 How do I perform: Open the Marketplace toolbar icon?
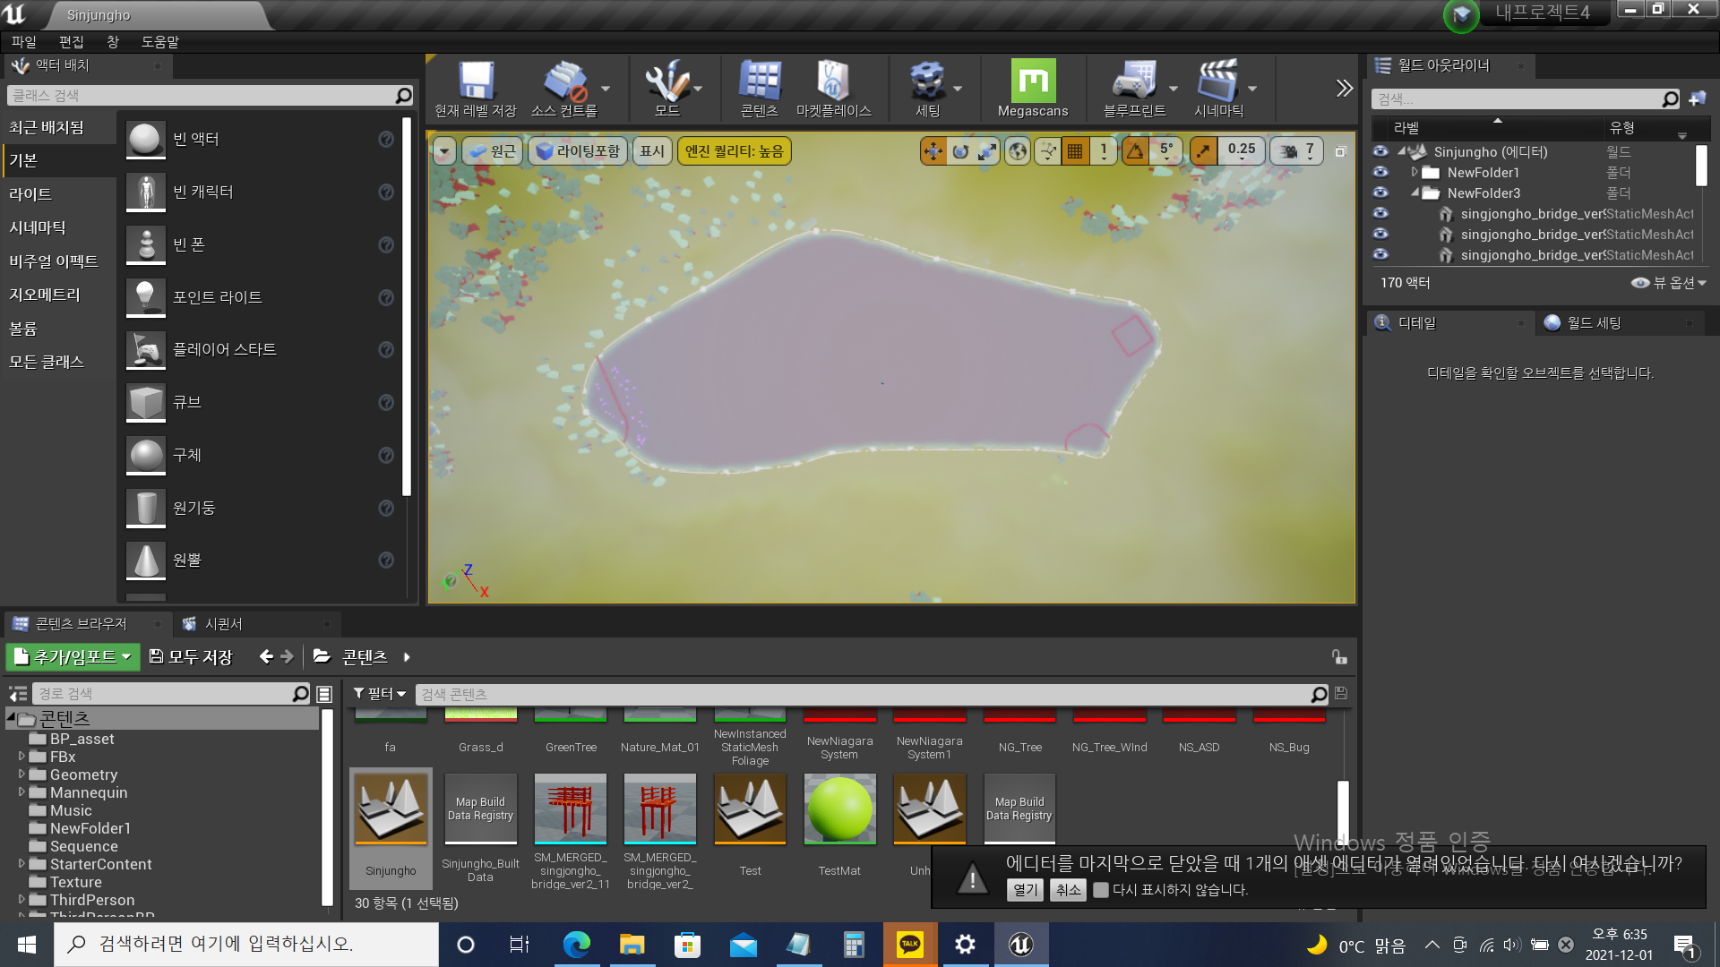(833, 82)
